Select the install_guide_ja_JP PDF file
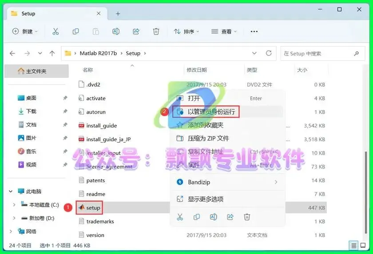 [105, 139]
